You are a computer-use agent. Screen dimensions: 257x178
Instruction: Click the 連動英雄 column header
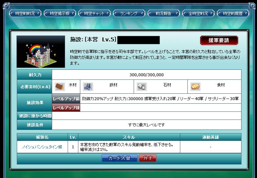click(x=211, y=137)
